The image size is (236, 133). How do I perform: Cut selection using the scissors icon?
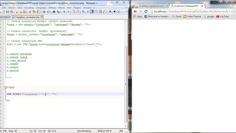[x=30, y=11]
